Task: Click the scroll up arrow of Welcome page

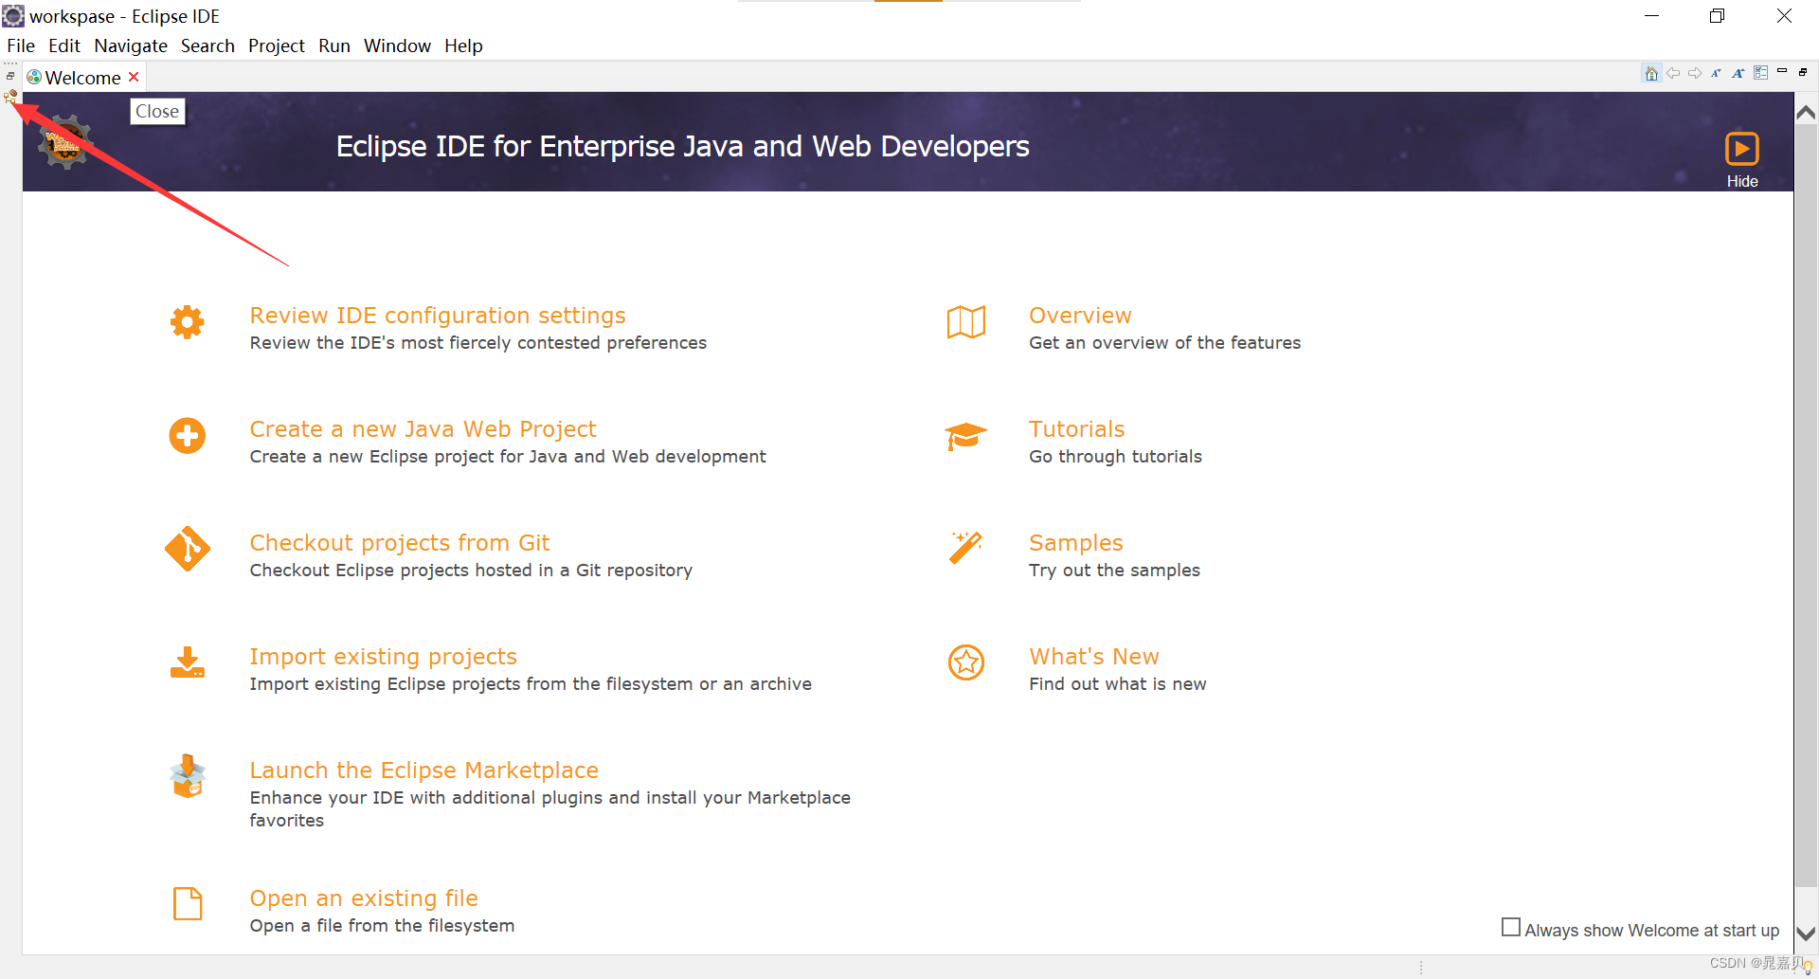Action: [1806, 112]
